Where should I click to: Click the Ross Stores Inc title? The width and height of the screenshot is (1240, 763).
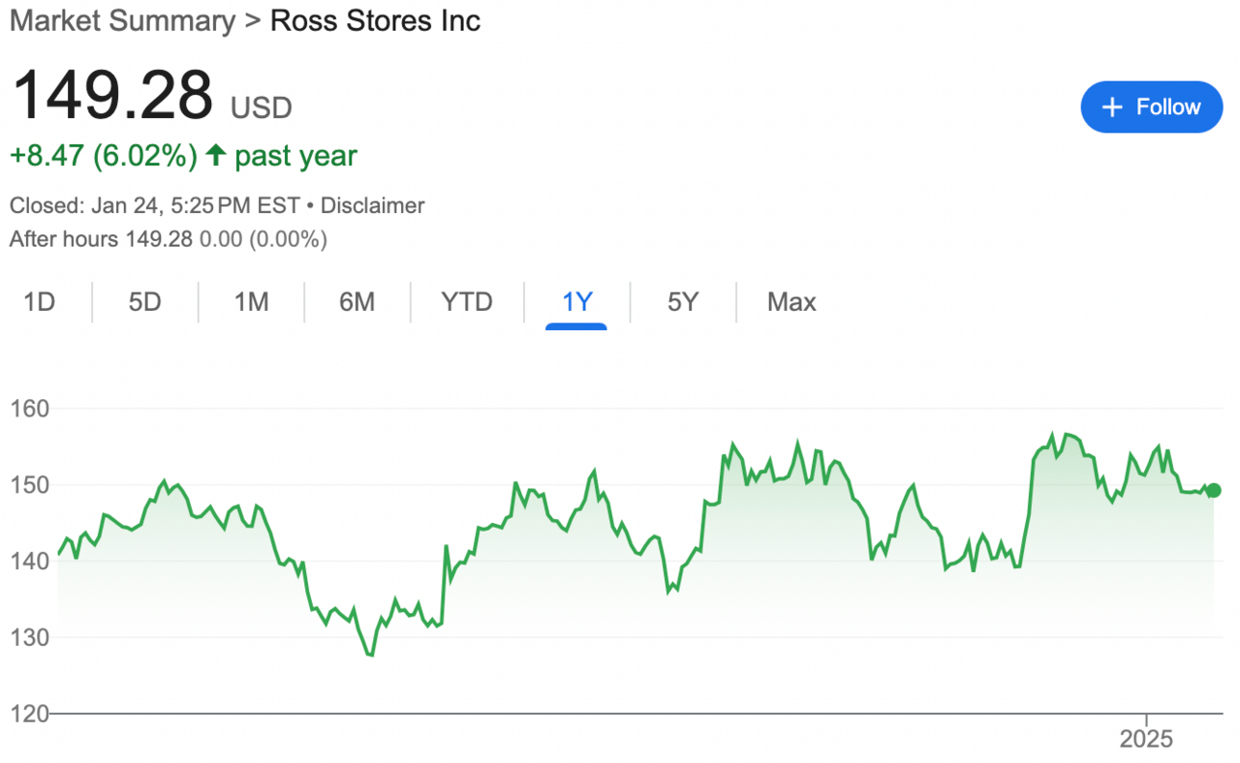click(x=375, y=20)
